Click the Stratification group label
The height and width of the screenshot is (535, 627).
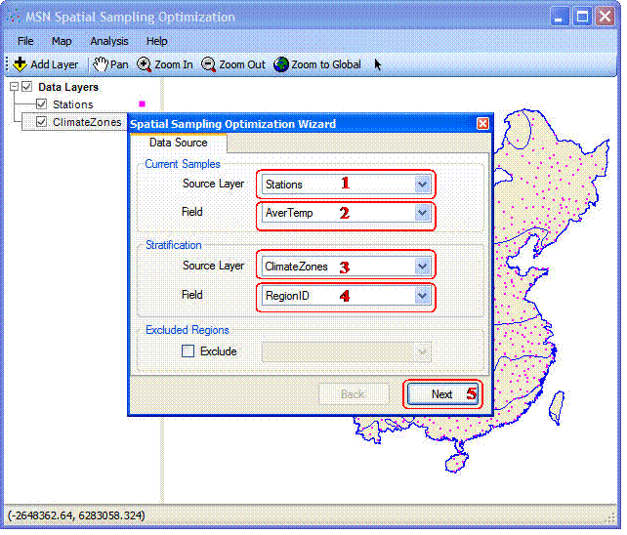pyautogui.click(x=174, y=245)
